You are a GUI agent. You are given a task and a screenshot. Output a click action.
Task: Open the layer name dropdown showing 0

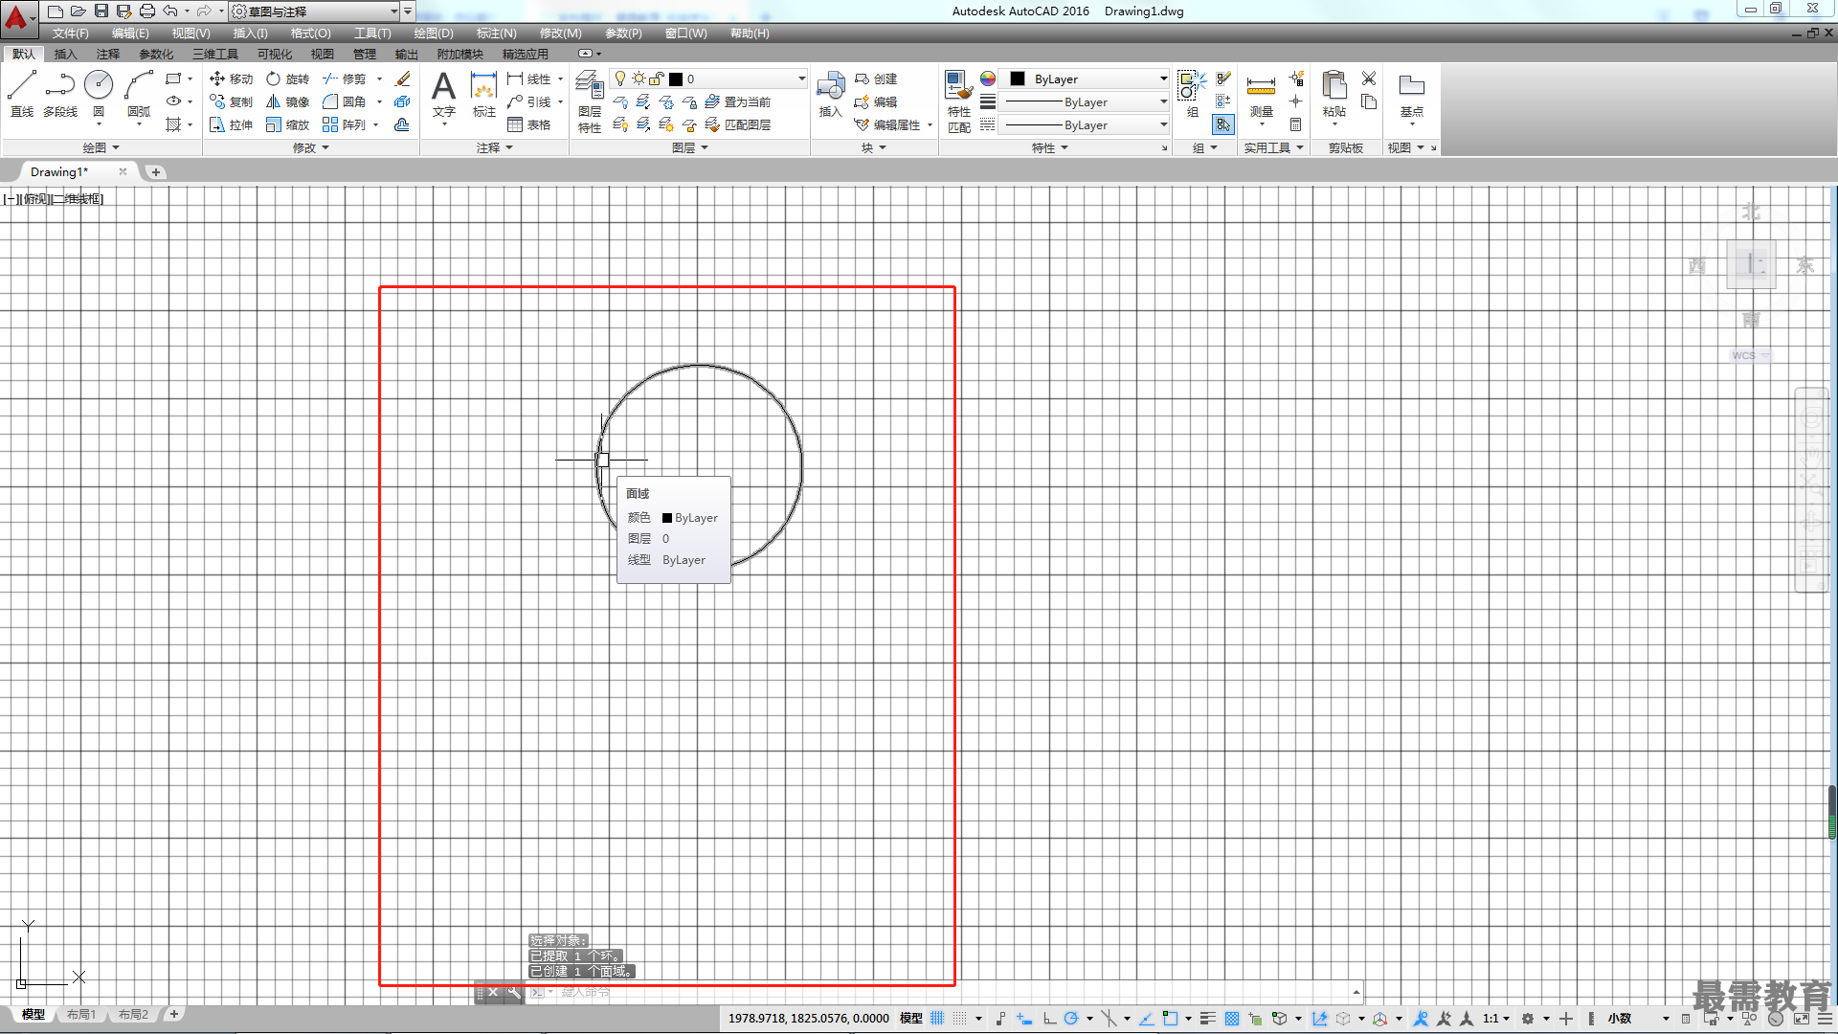pos(709,79)
